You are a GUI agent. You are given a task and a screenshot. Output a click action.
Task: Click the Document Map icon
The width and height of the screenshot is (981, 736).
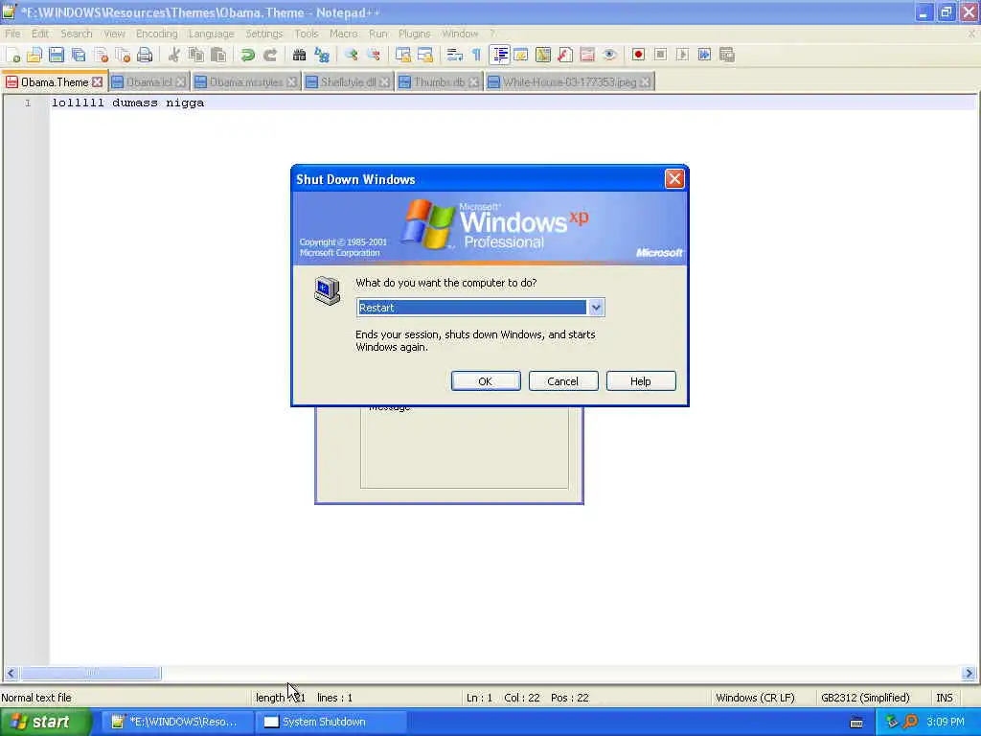[x=543, y=55]
